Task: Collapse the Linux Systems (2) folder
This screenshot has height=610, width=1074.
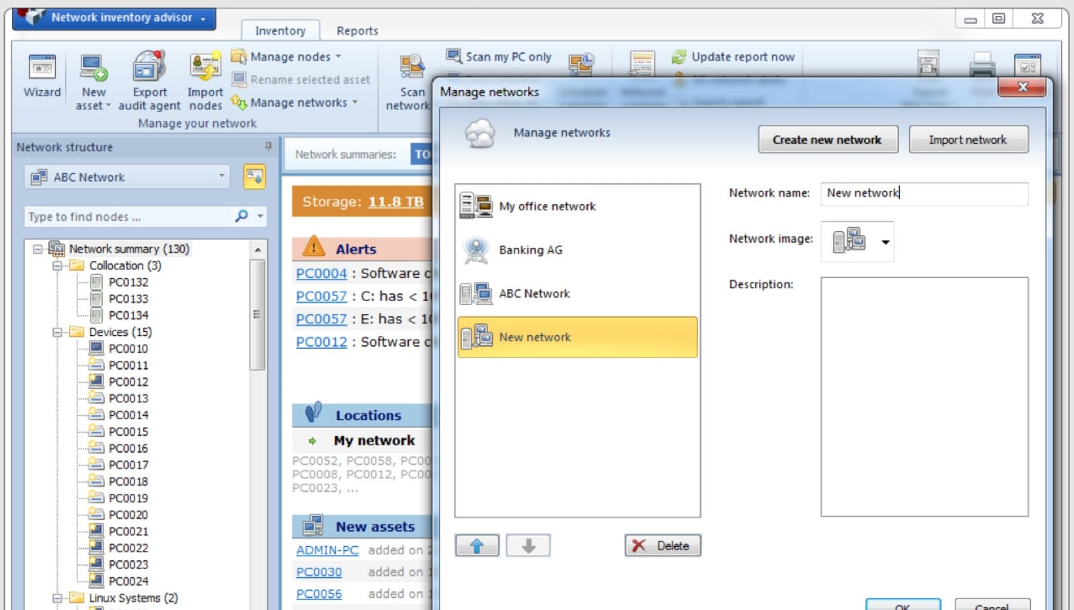Action: point(57,598)
